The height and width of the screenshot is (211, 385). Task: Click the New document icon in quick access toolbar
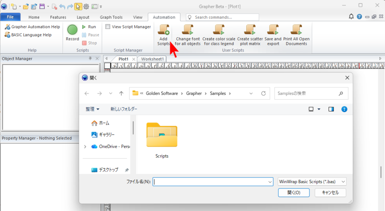tap(14, 6)
